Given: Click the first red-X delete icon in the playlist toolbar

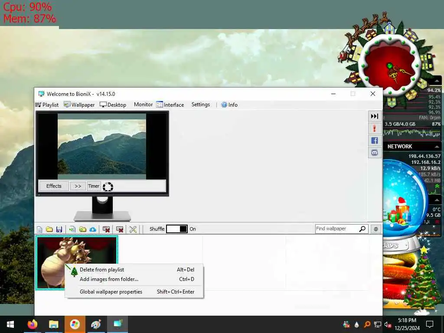Looking at the screenshot, I should tap(106, 229).
